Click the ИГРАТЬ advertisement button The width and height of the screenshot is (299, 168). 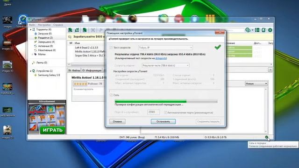52,130
